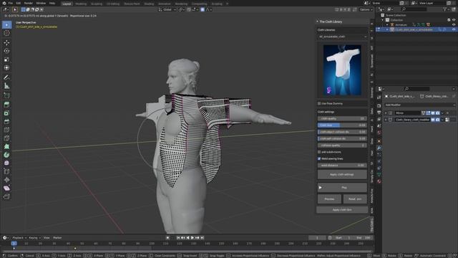Image resolution: width=458 pixels, height=258 pixels.
Task: Switch to the Modeling workspace tab
Action: point(81,4)
